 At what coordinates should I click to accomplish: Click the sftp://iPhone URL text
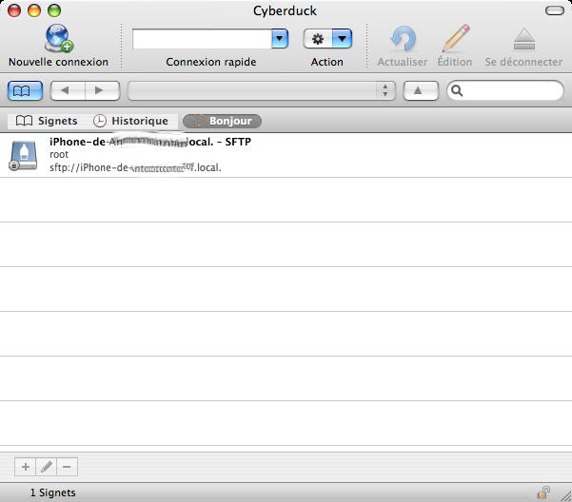(x=135, y=167)
